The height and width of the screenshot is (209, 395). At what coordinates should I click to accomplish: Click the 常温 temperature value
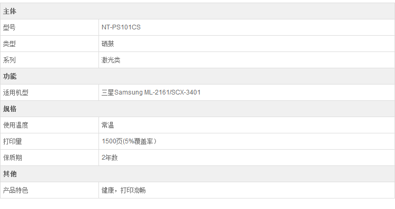tap(108, 125)
